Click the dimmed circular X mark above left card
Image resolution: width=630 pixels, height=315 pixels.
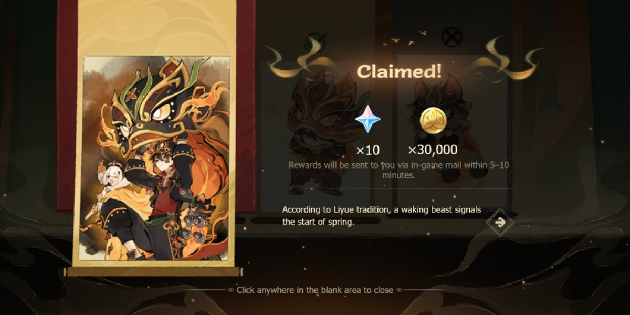point(313,41)
